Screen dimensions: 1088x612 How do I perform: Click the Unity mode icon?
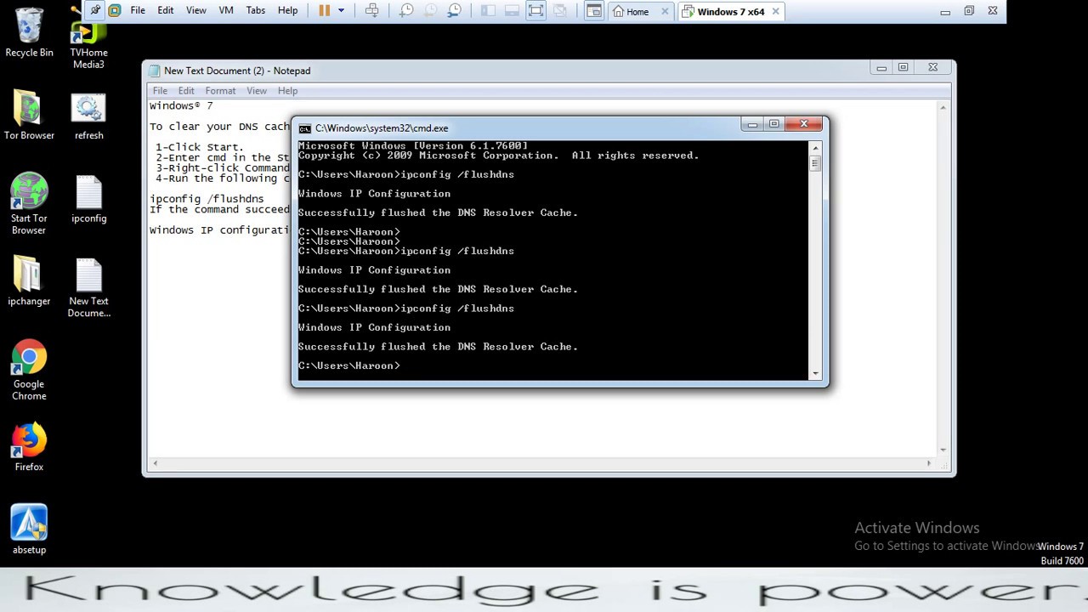coord(559,11)
